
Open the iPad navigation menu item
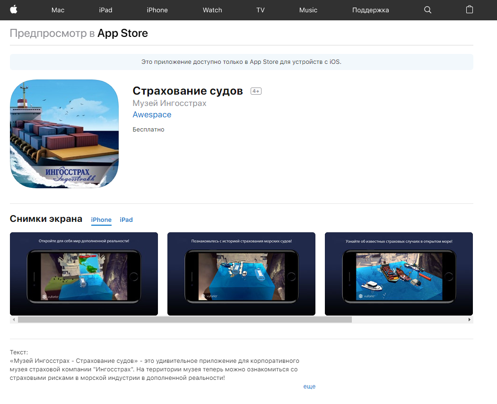coord(105,10)
